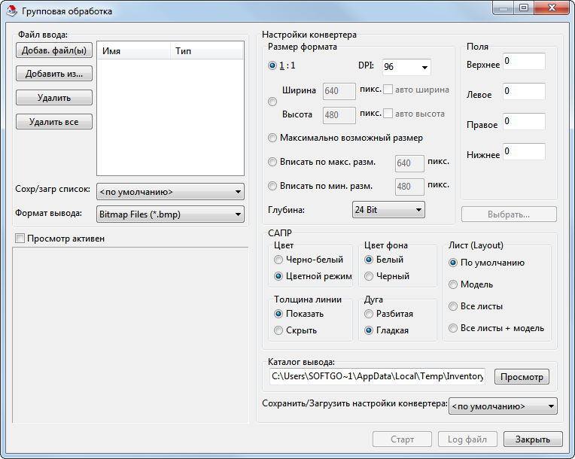This screenshot has height=459, width=575.
Task: Choose 'Черно-белый' color mode
Action: (279, 260)
